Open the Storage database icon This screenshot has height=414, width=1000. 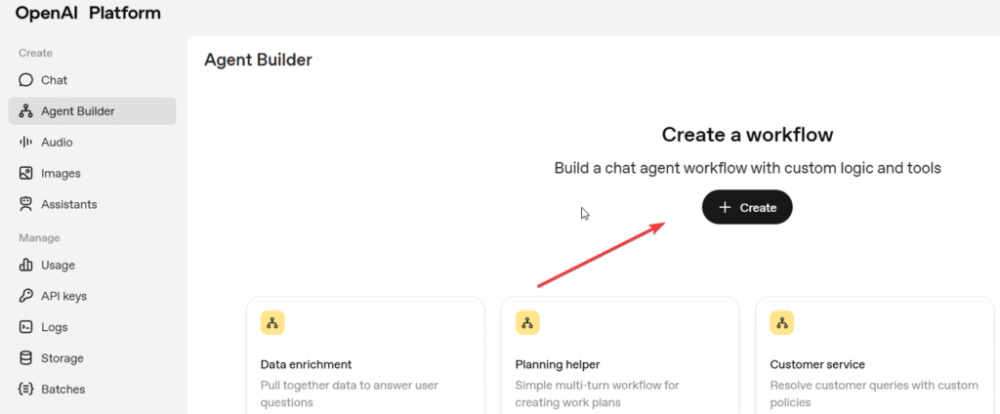(x=26, y=358)
